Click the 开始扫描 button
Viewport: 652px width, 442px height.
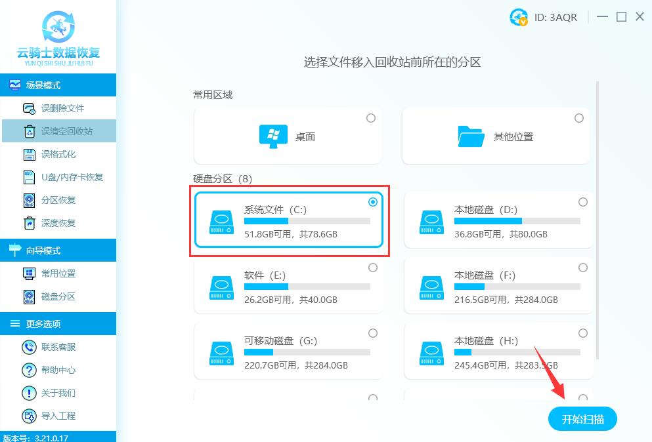[582, 419]
